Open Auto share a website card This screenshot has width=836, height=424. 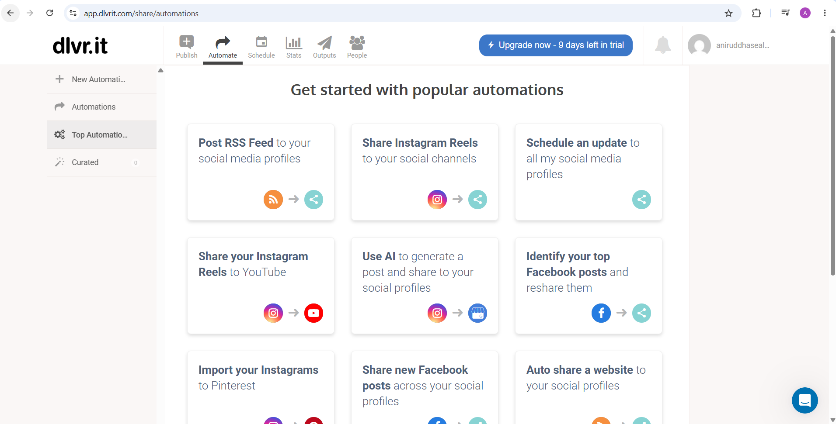pos(589,388)
